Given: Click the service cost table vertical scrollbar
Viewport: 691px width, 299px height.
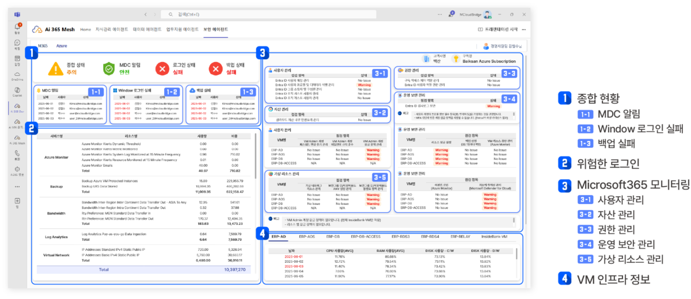Looking at the screenshot, I should (256, 155).
